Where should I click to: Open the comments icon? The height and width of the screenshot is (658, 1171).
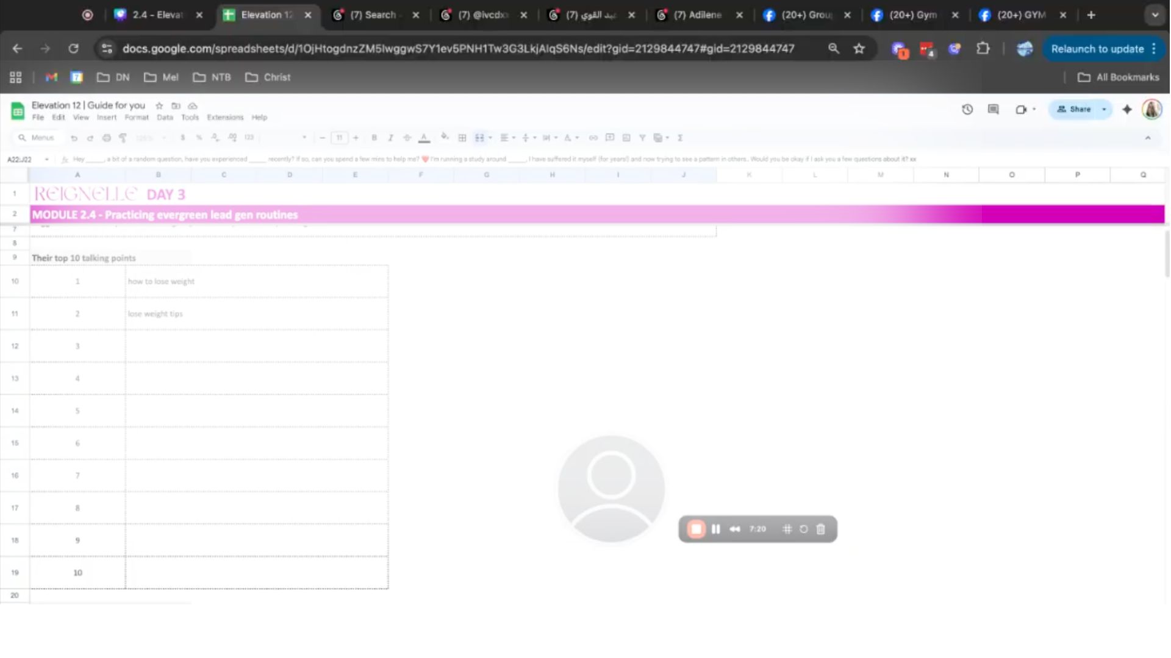(994, 110)
